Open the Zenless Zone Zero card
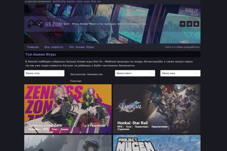 (68, 109)
